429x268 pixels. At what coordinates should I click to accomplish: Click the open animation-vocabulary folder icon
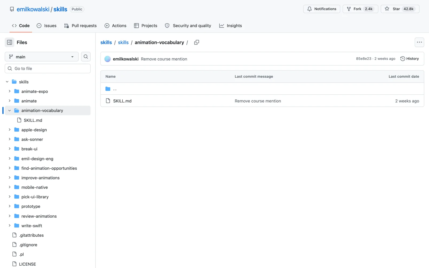[17, 110]
